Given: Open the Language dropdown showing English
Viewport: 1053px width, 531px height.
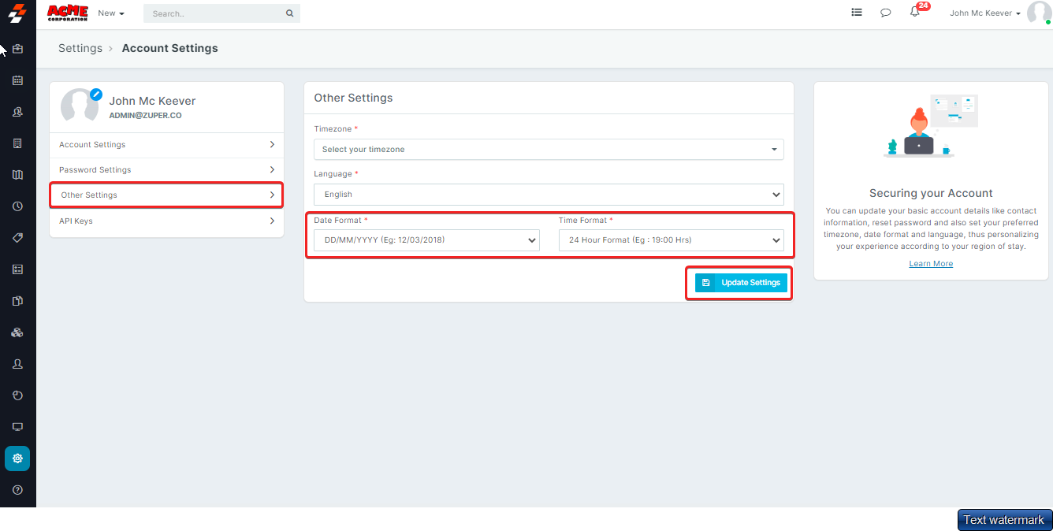Looking at the screenshot, I should coord(549,194).
